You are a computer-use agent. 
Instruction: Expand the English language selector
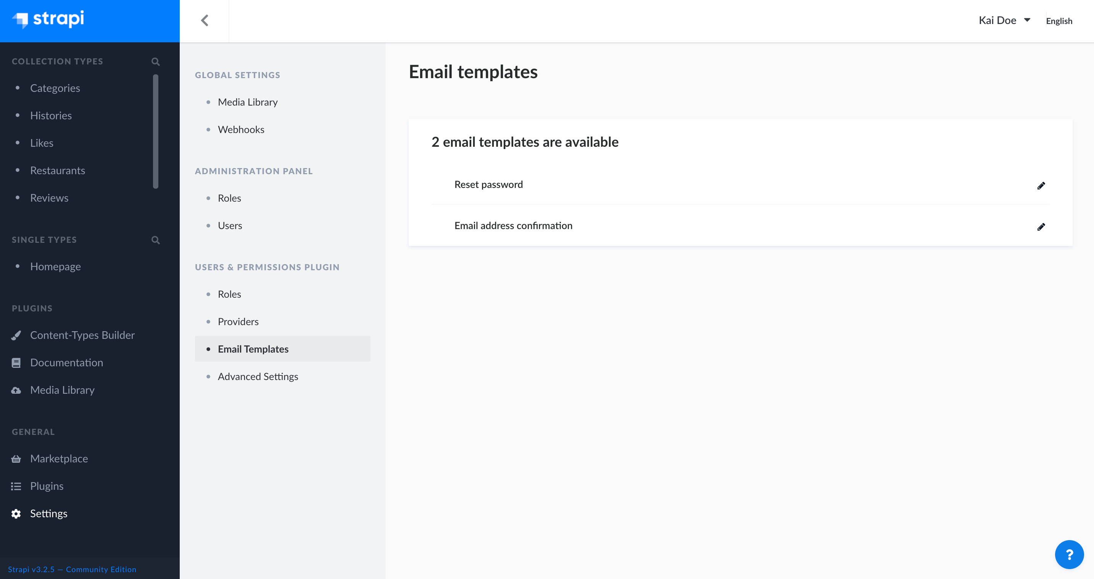tap(1059, 21)
